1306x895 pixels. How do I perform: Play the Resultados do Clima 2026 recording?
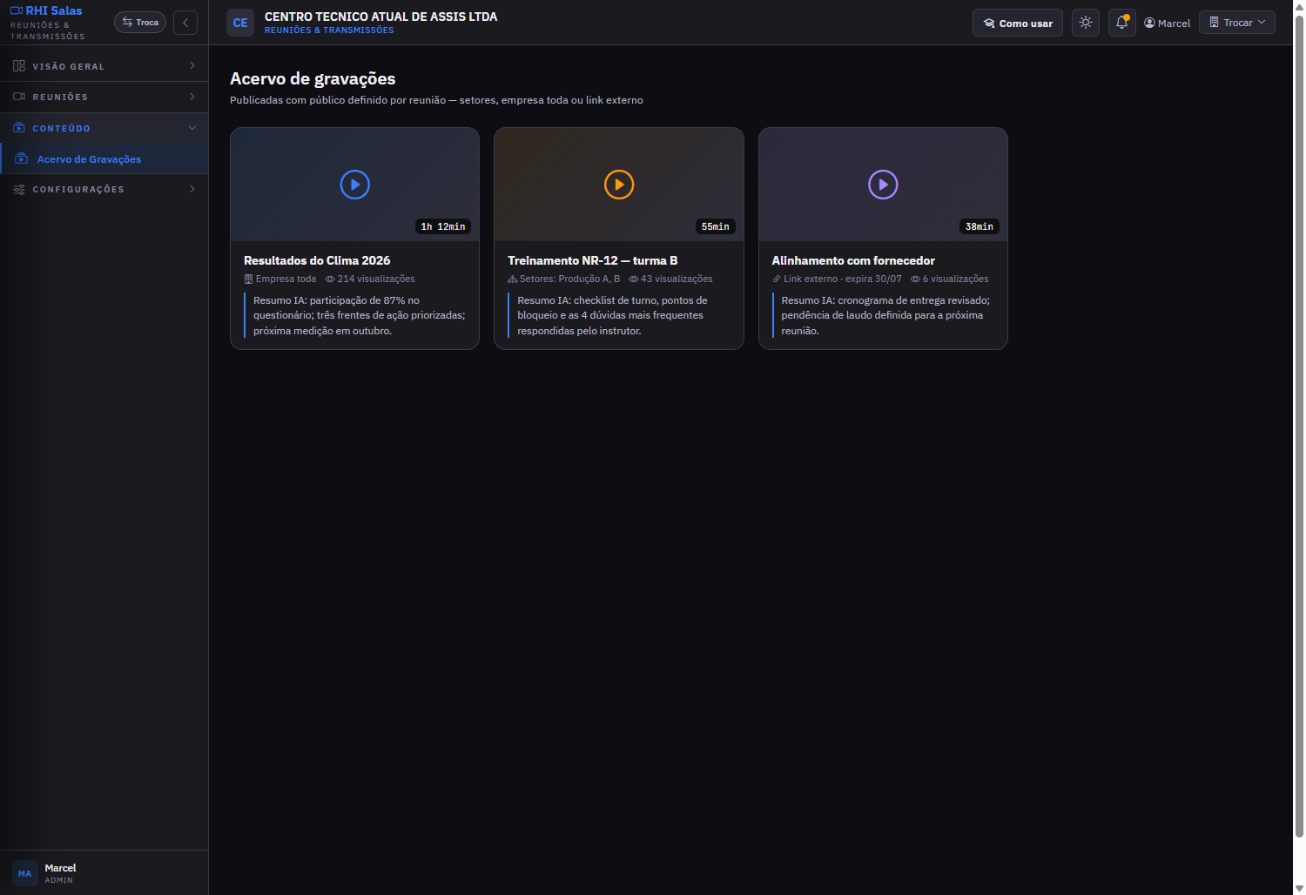(354, 185)
